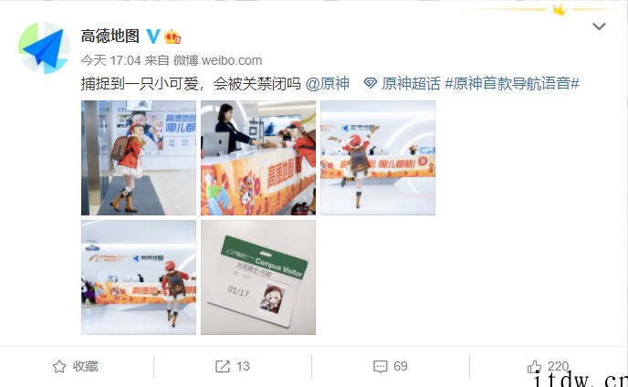This screenshot has height=387, width=628.
Task: Open comments via speech bubble icon
Action: (x=380, y=366)
